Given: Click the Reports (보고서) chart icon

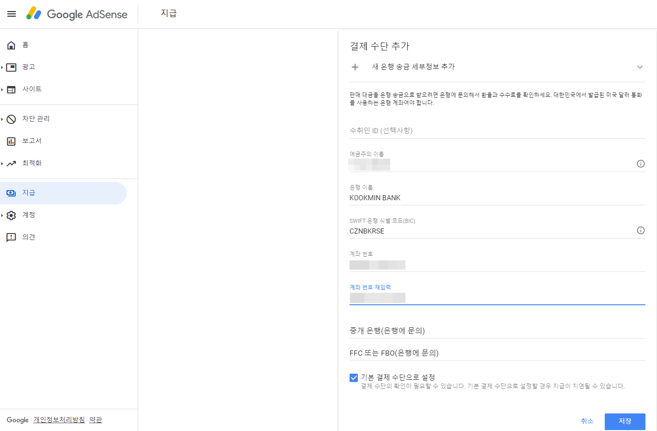Looking at the screenshot, I should (12, 141).
